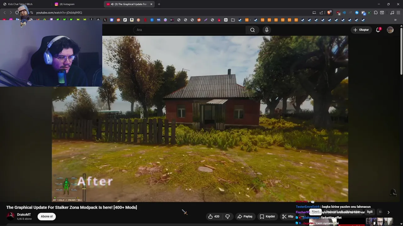Subscribe with the Abone ol button
The height and width of the screenshot is (226, 403).
pyautogui.click(x=47, y=216)
